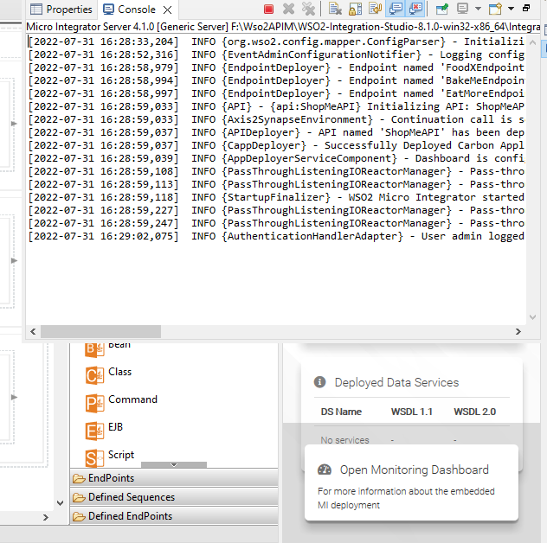Viewport: 547px width, 543px height.
Task: Click the editor canvas horizontal scroll right arrow
Action: [45, 518]
